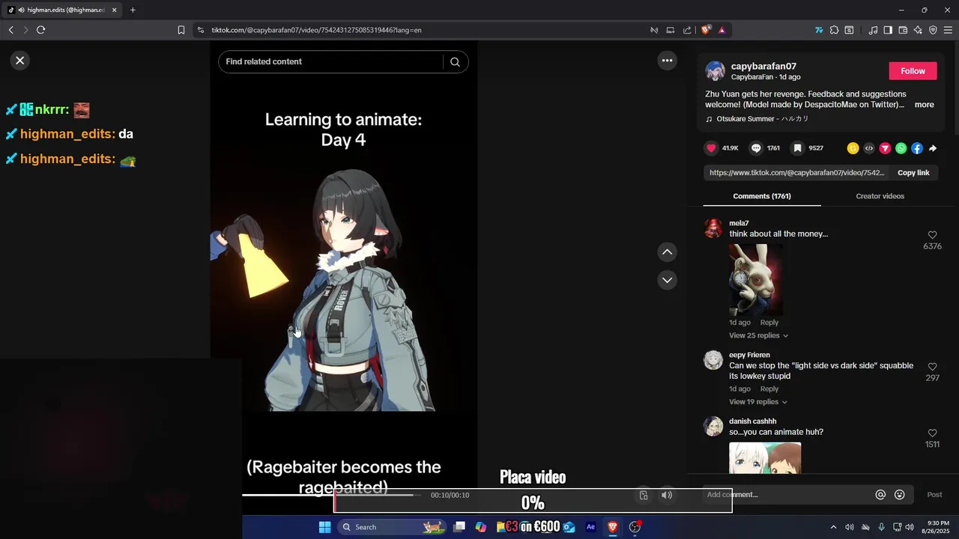The width and height of the screenshot is (959, 539).
Task: Click the Find related content search field
Action: click(333, 62)
